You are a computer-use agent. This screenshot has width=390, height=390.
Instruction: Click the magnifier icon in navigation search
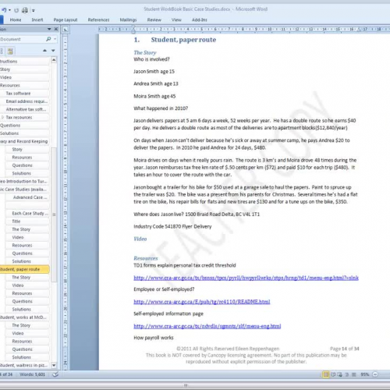[x=48, y=39]
